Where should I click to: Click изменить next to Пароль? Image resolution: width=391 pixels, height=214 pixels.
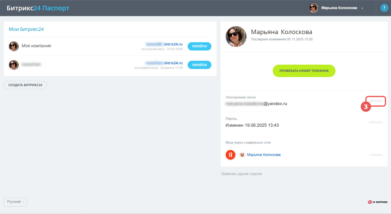375,122
